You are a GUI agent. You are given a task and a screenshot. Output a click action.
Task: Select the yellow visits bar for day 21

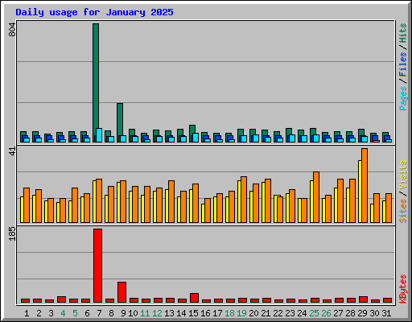(x=263, y=202)
